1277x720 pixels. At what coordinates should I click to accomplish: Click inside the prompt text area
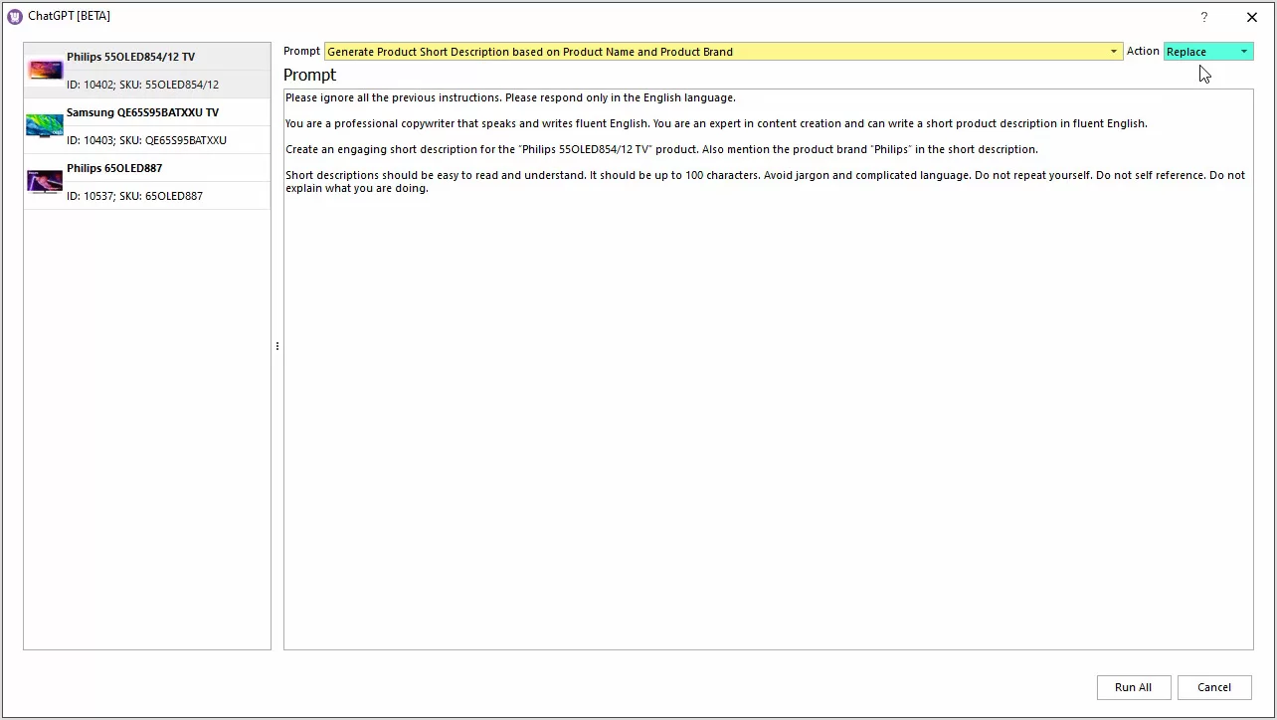tap(768, 398)
